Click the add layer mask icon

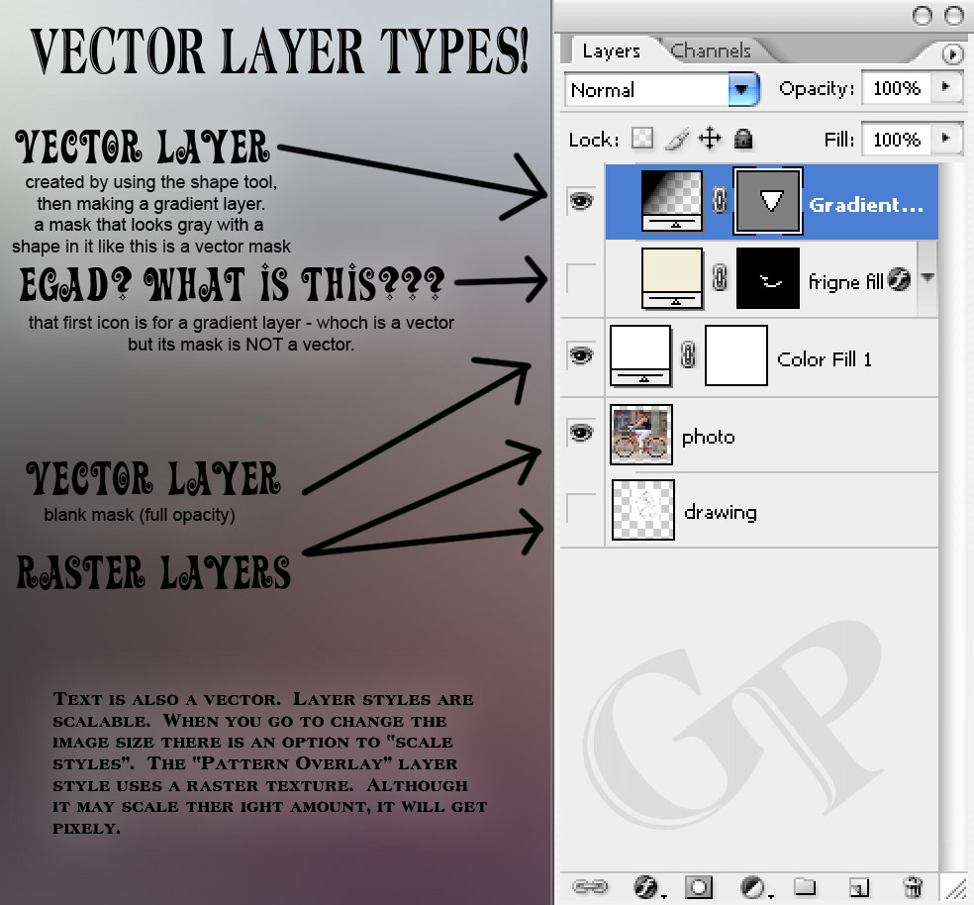[x=701, y=888]
